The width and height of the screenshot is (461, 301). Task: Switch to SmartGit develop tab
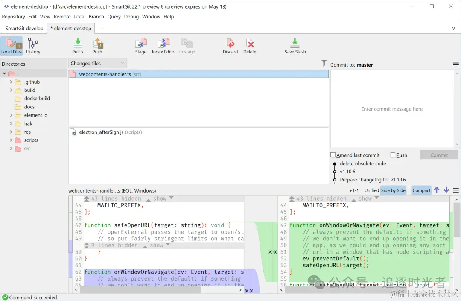click(24, 29)
